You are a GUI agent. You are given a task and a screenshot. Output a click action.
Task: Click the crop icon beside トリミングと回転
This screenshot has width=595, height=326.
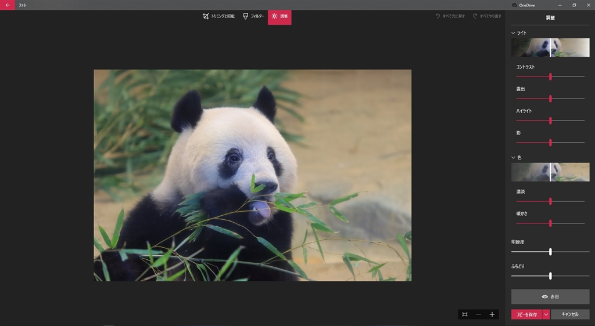pos(206,16)
